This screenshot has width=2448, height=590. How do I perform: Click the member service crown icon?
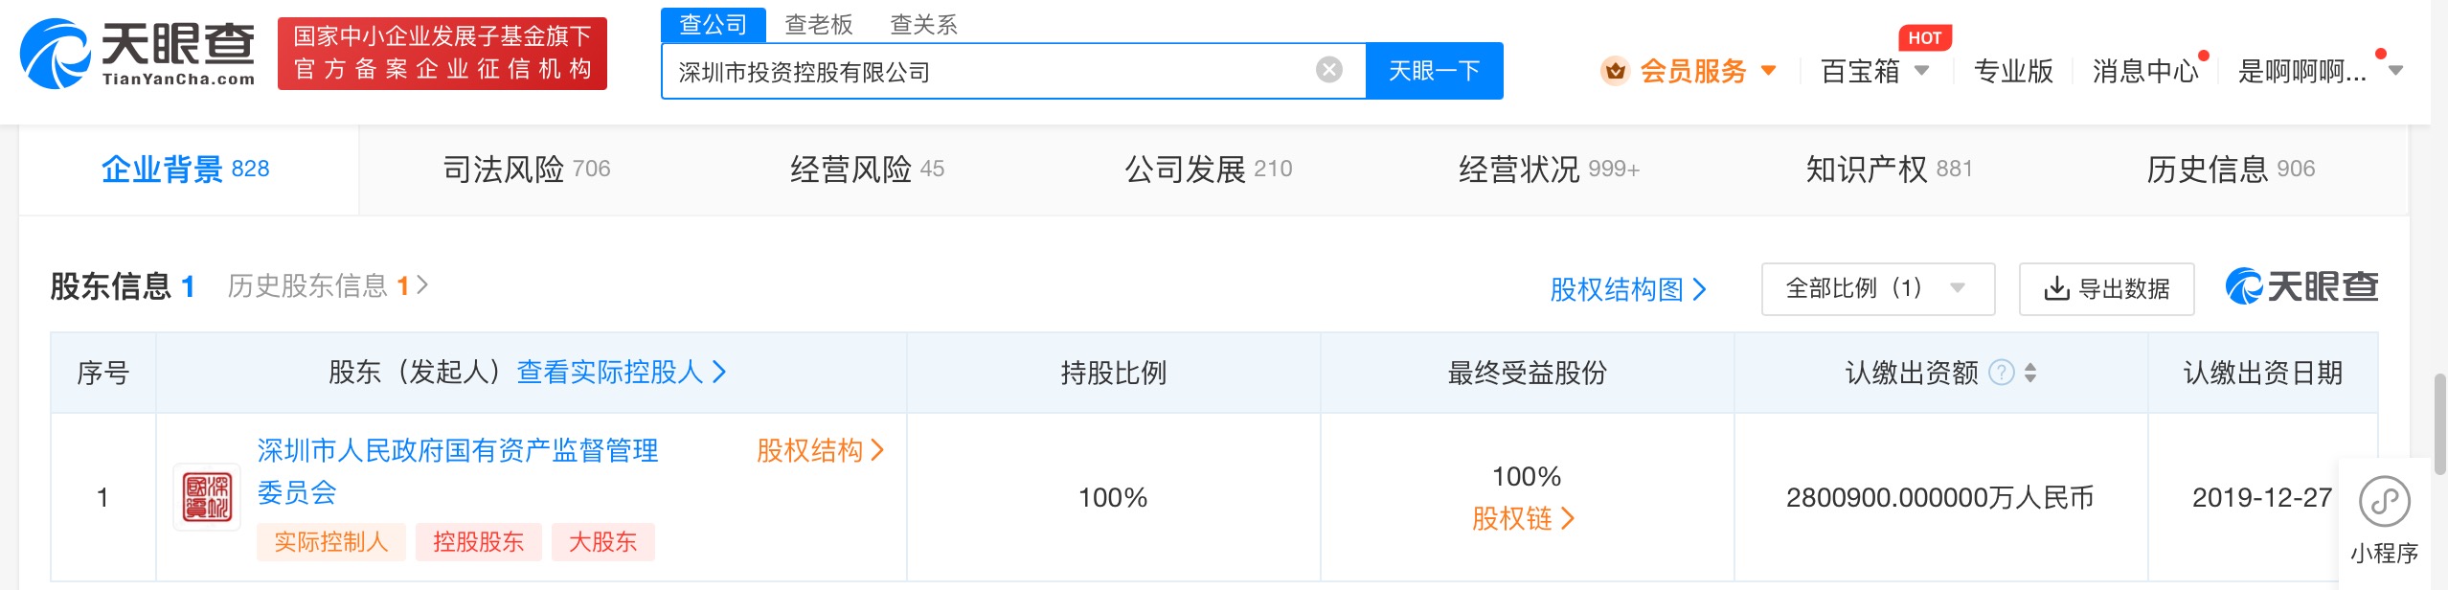[x=1616, y=71]
